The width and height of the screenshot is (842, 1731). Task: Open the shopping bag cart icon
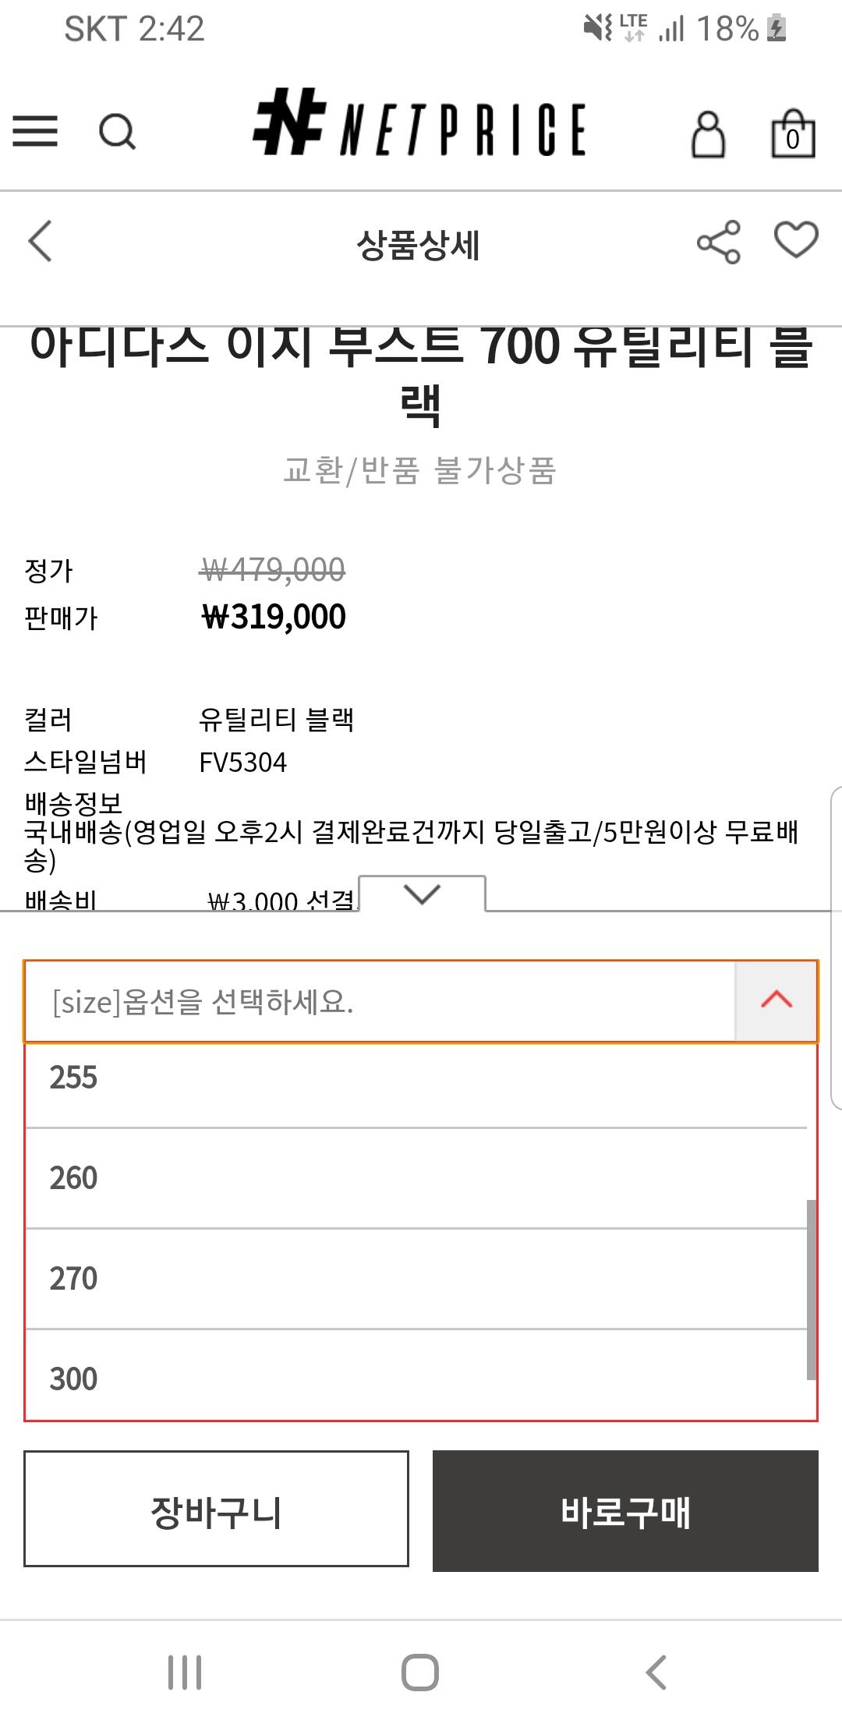tap(793, 134)
